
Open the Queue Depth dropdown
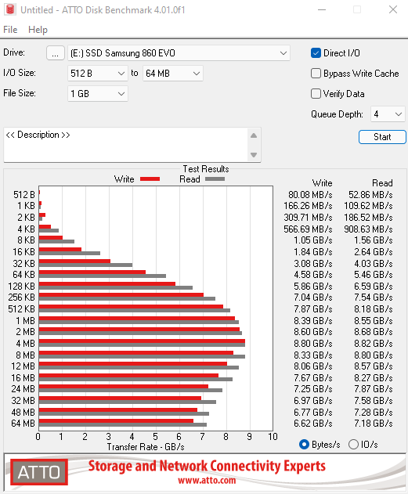coord(388,114)
